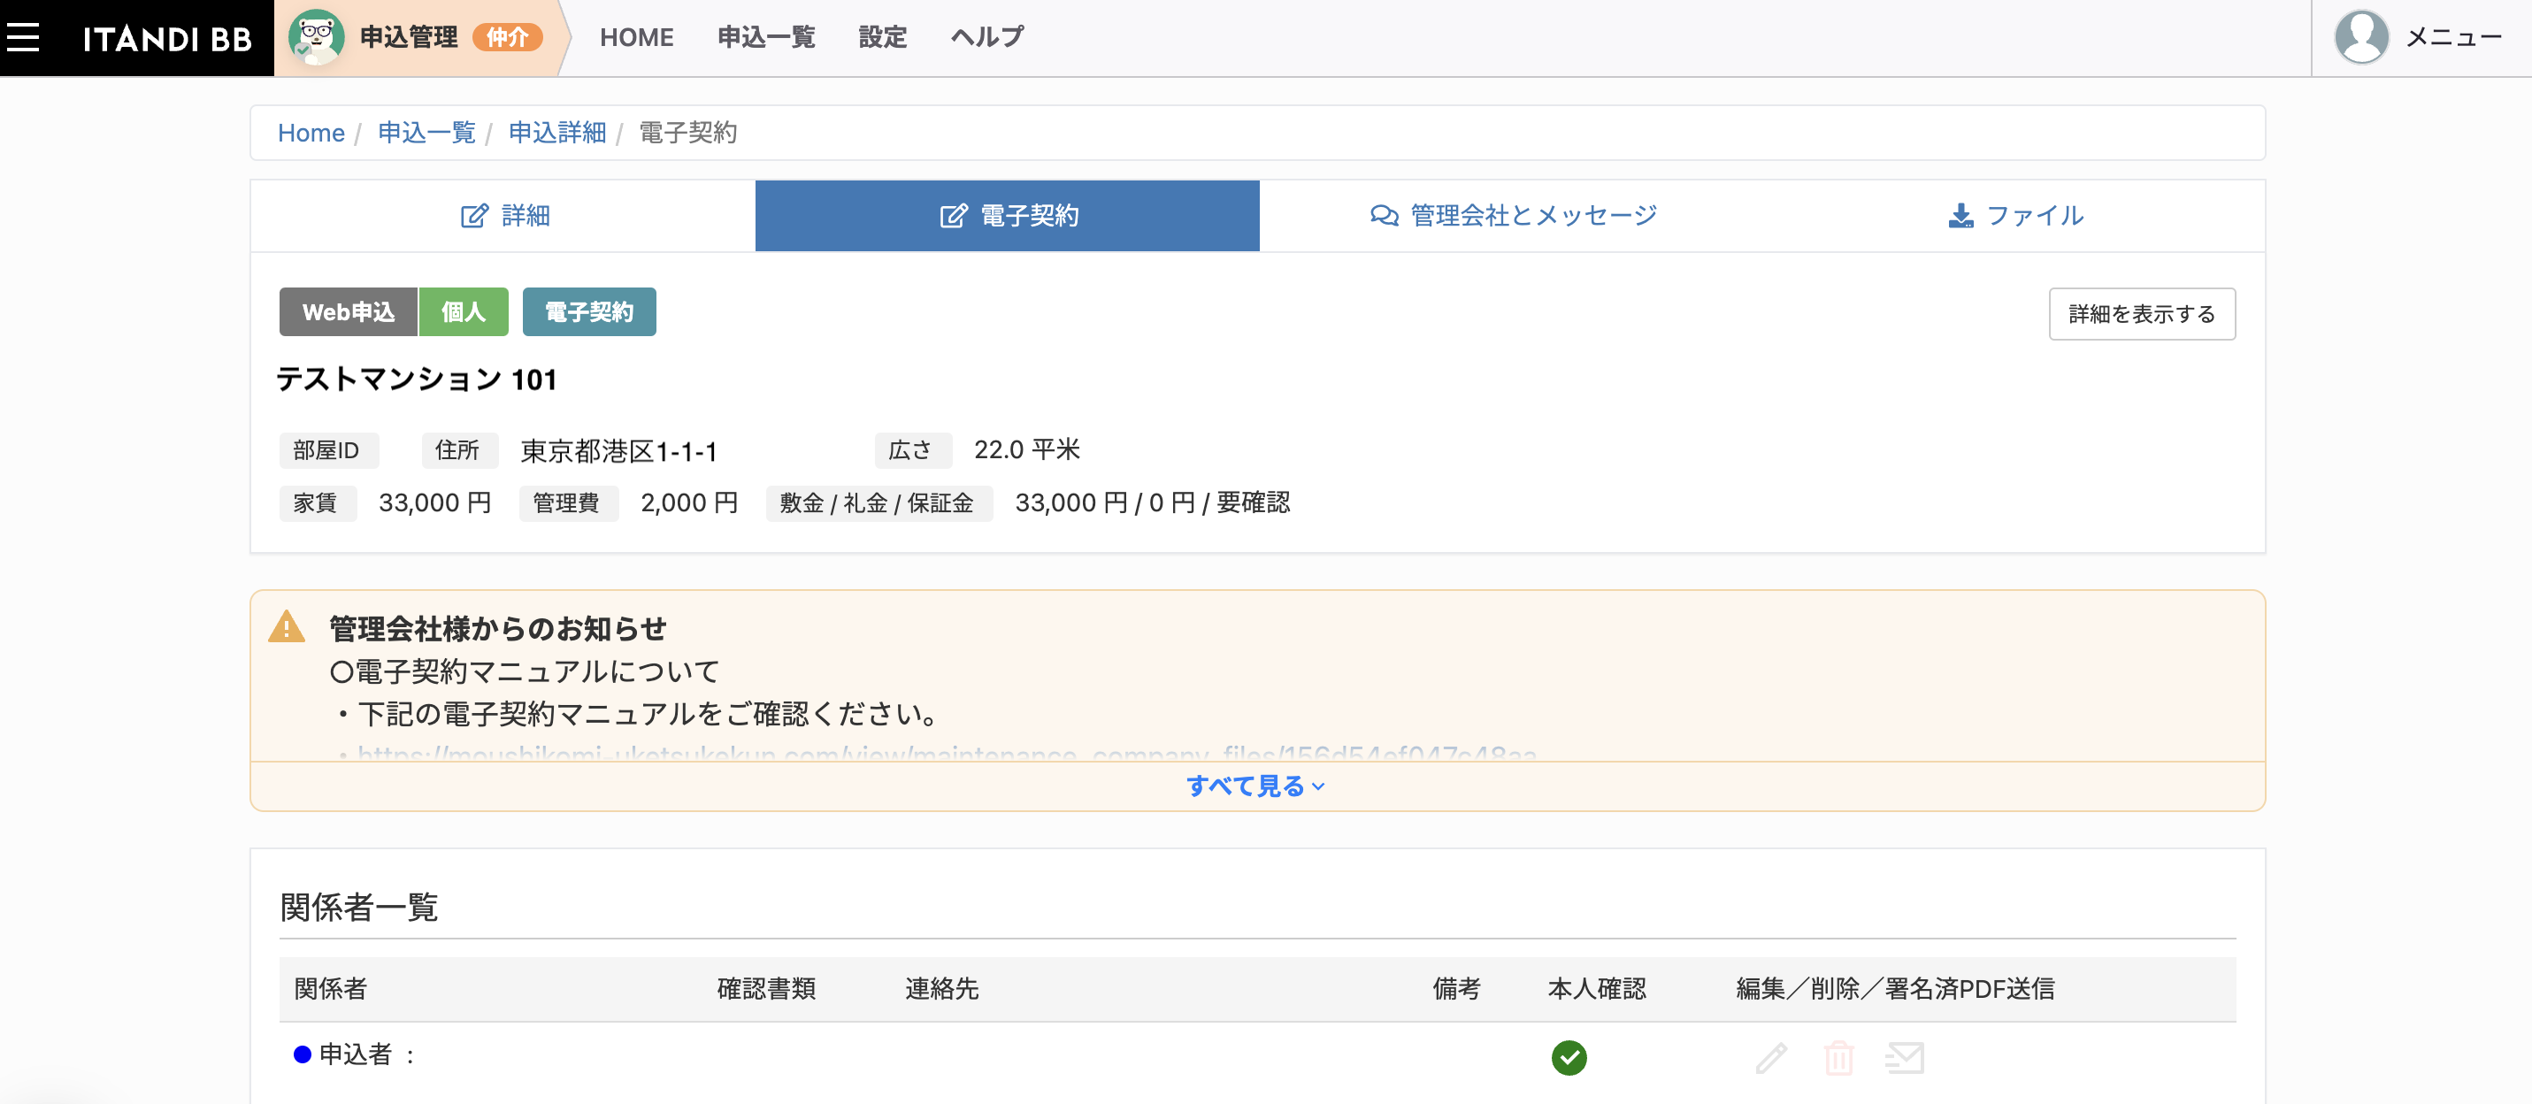Click the 本人確認 column header
Screen dimensions: 2532x1104
[x=1596, y=988]
